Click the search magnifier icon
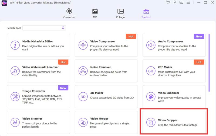 [x=63, y=28]
